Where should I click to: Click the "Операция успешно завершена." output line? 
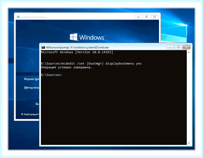click(66, 67)
